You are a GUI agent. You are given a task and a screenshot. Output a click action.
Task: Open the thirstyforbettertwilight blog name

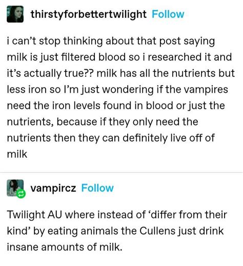(89, 14)
